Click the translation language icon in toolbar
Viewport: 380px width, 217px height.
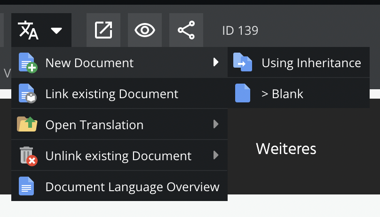[28, 31]
